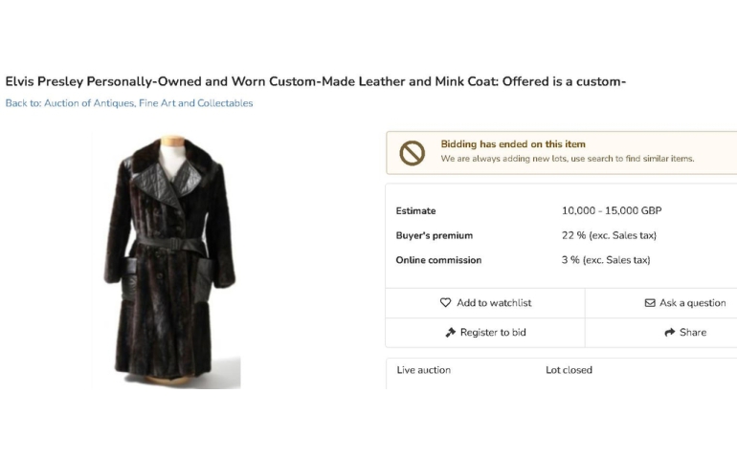Image resolution: width=737 pixels, height=459 pixels.
Task: Click the estimate value 10,000 - 15,000 GBP
Action: [x=612, y=210]
